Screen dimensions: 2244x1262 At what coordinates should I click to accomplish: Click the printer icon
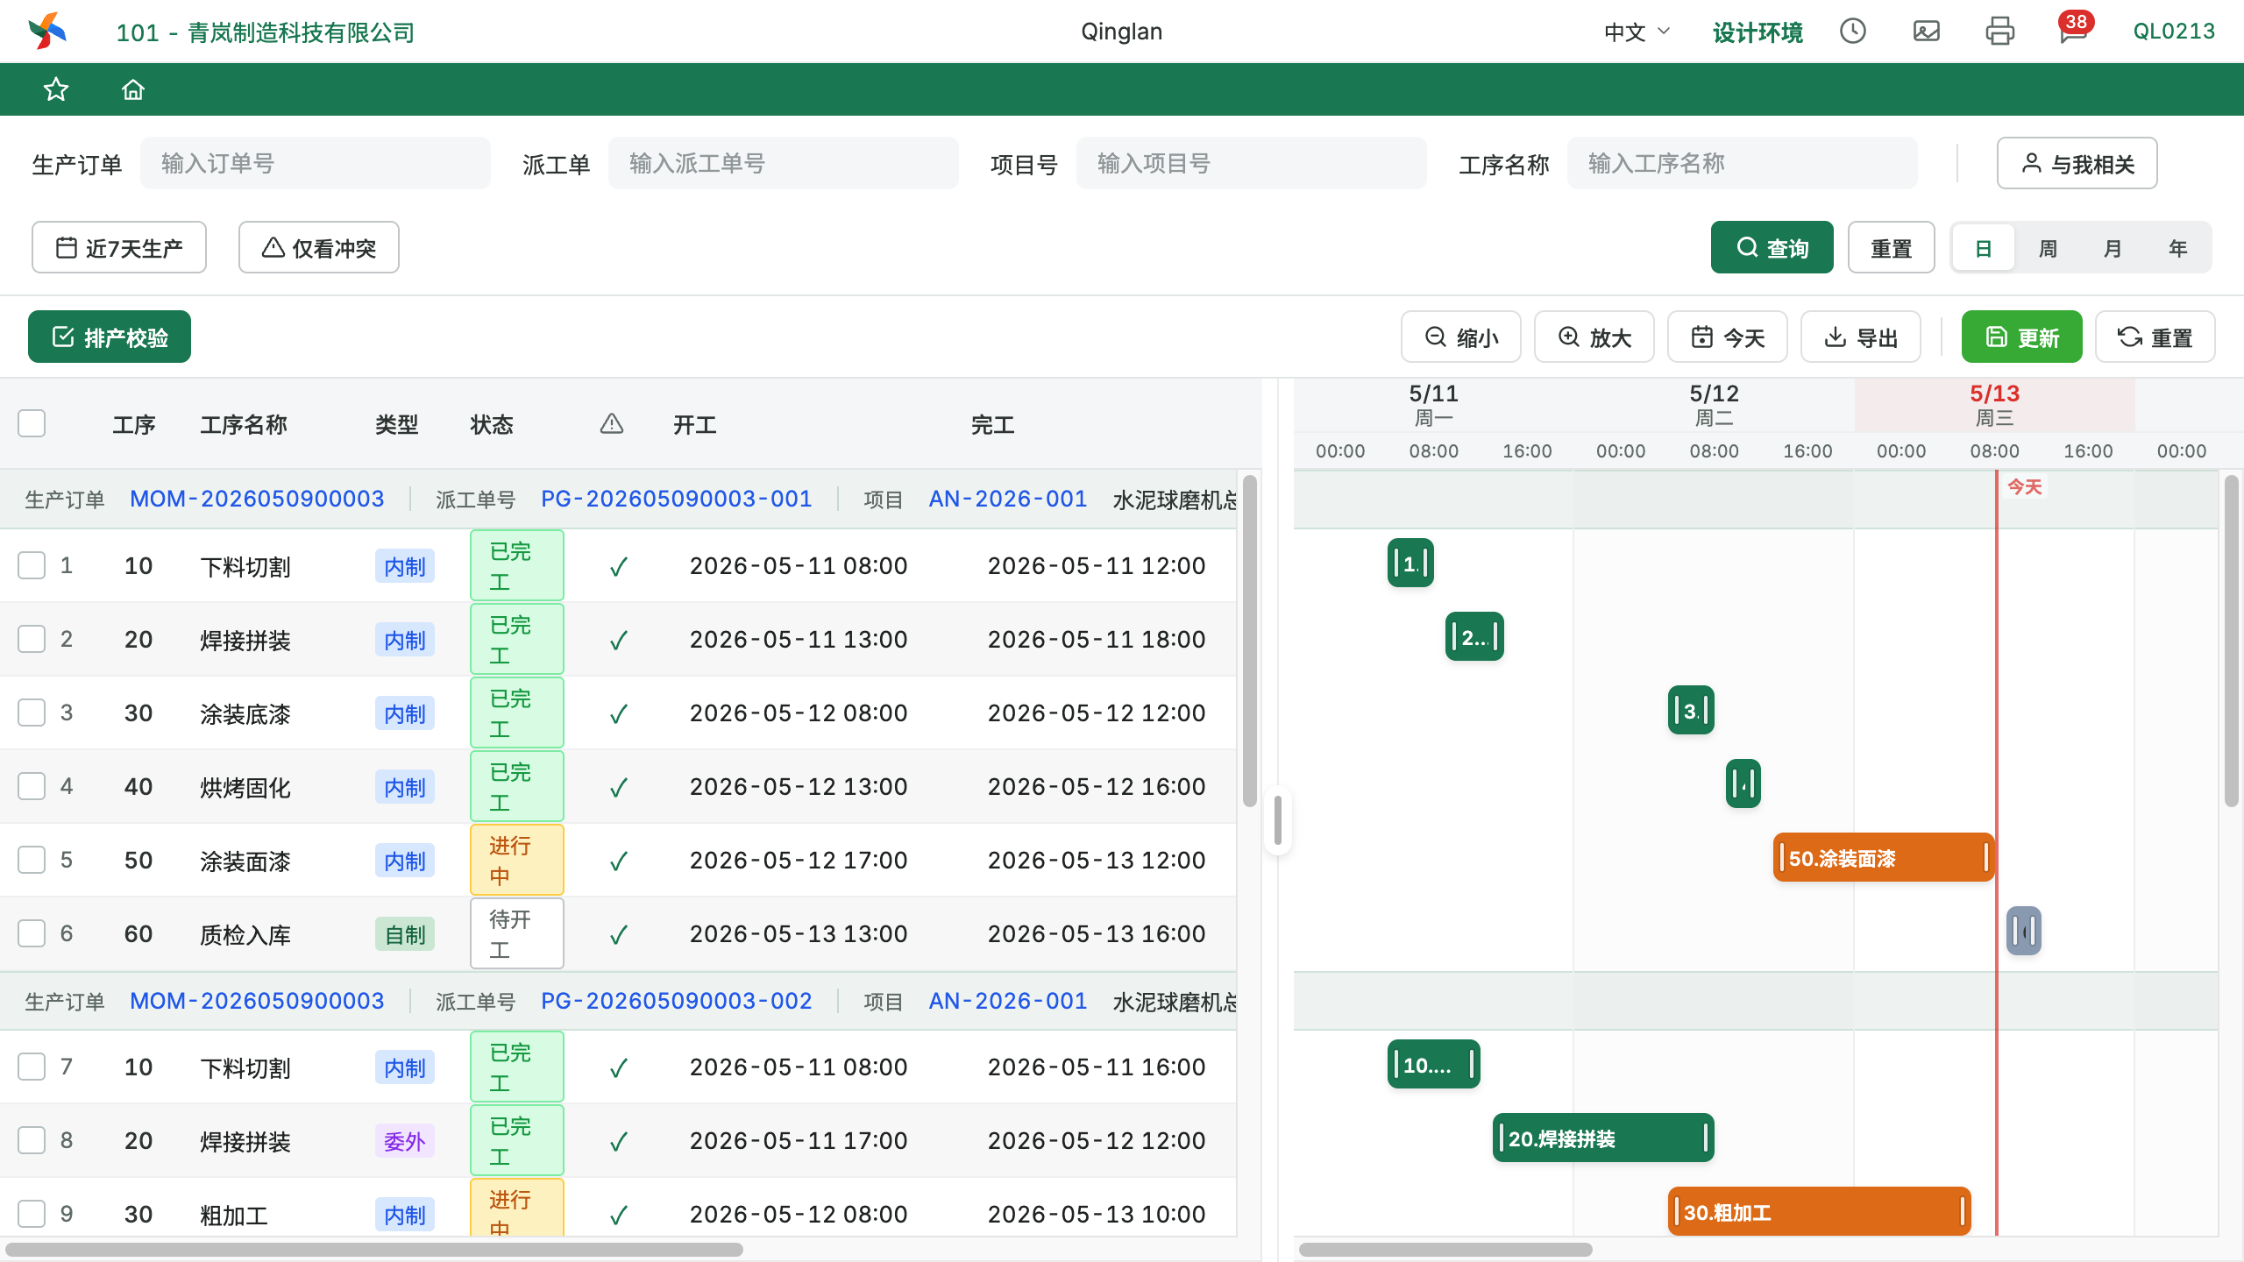pos(1999,32)
